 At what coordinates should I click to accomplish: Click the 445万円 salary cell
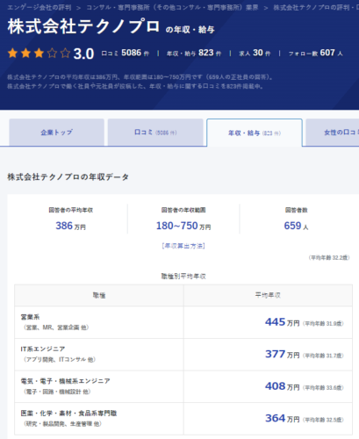click(268, 322)
